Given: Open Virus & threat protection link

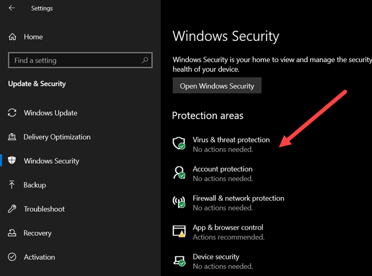Looking at the screenshot, I should pyautogui.click(x=231, y=140).
